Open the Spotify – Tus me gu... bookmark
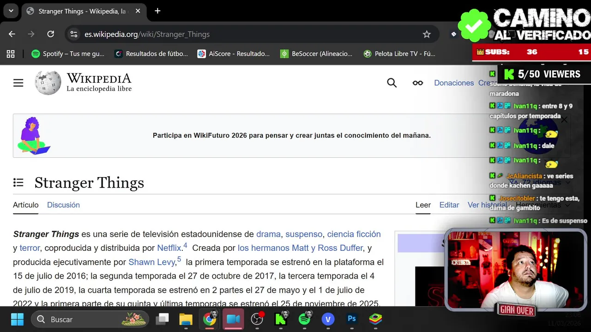Viewport: 591px width, 332px height. [x=68, y=54]
